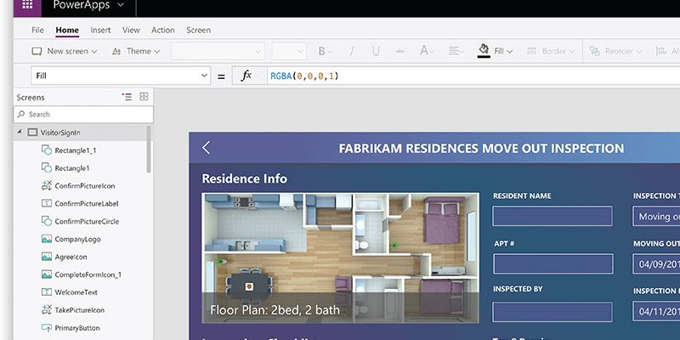Screen dimensions: 680x340
Task: Select ConfirmPictureIcon in the tree
Action: 85,185
